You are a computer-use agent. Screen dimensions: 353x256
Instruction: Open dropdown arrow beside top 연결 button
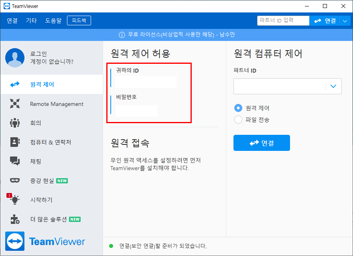(345, 21)
